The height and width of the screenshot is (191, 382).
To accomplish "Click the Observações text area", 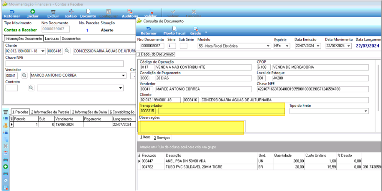I will (193, 126).
